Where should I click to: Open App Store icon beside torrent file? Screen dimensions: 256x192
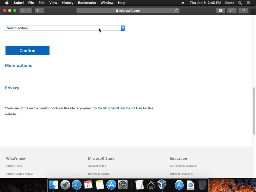[179, 185]
